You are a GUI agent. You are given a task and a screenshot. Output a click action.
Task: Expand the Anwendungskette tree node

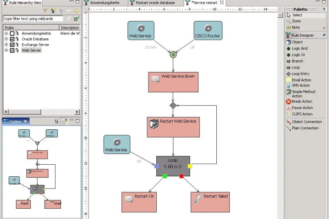[x=6, y=34]
